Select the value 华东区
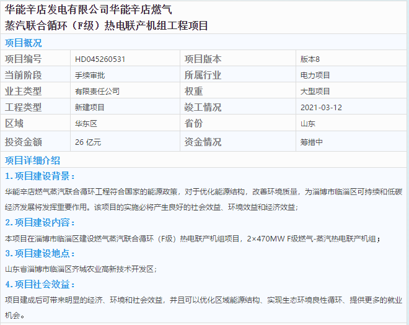 point(86,124)
